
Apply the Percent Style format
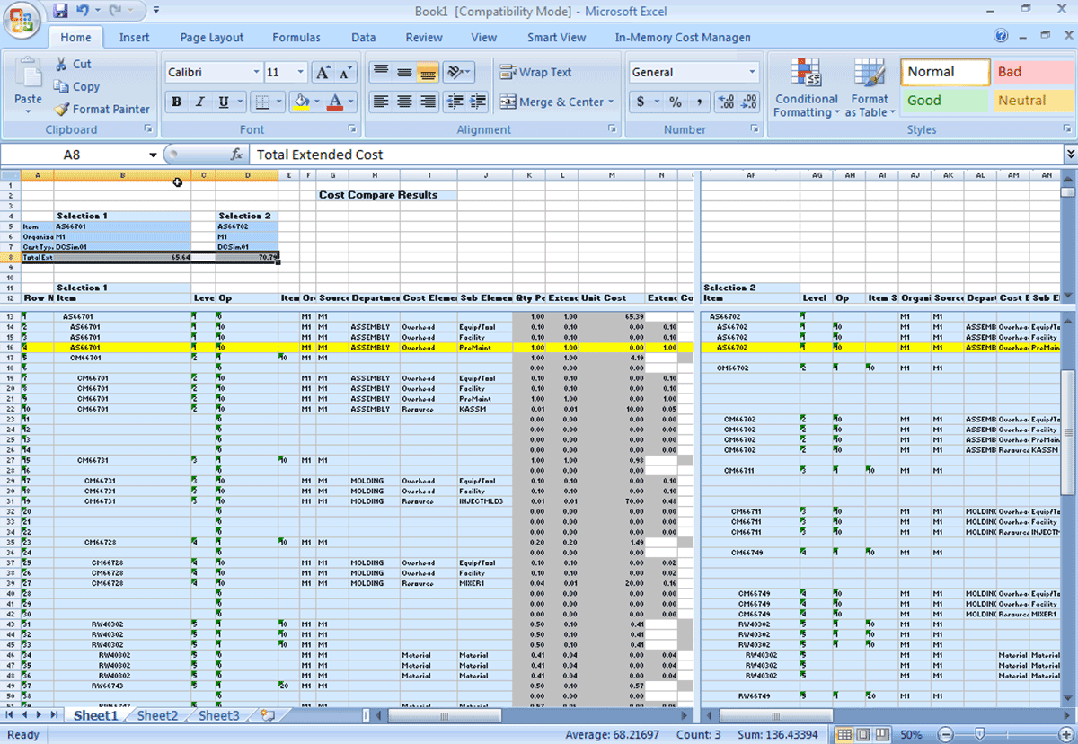point(675,102)
